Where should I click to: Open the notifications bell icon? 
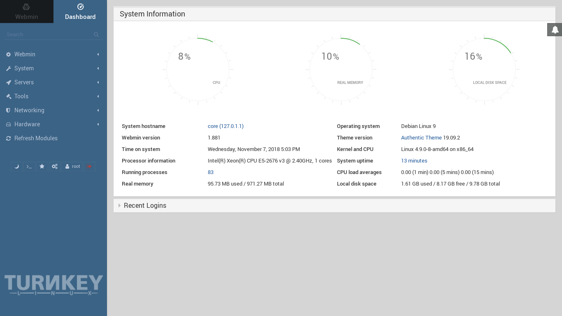555,29
